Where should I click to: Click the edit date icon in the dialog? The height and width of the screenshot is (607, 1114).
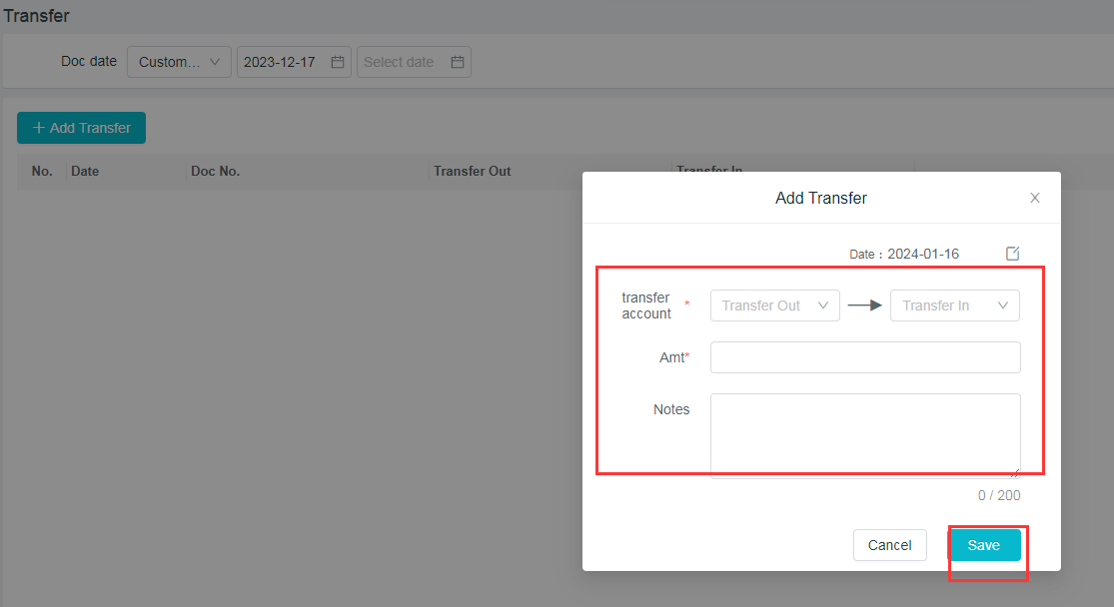(1012, 254)
